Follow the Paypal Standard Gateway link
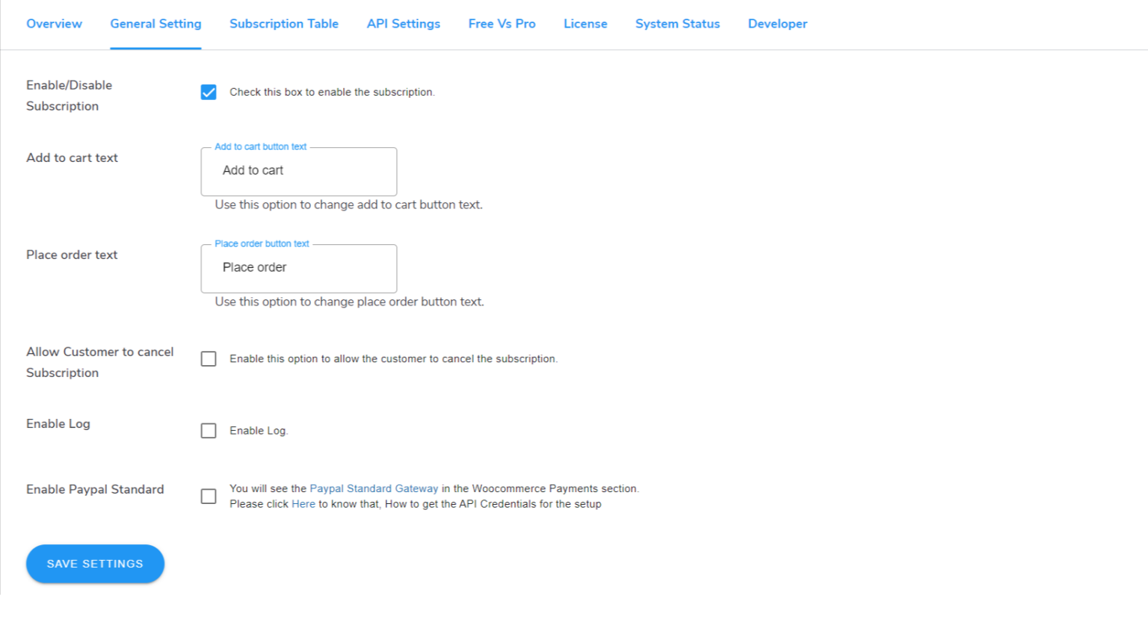1148x622 pixels. (x=374, y=488)
